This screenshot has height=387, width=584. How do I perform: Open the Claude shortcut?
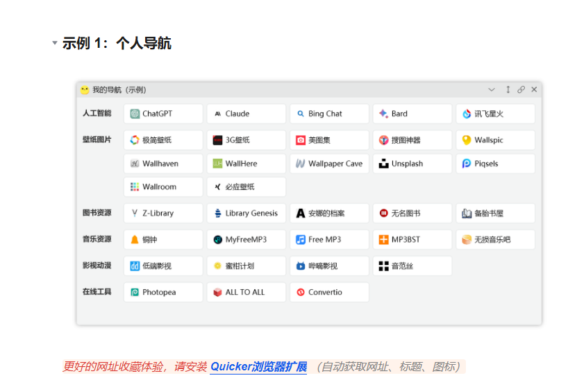pos(247,114)
